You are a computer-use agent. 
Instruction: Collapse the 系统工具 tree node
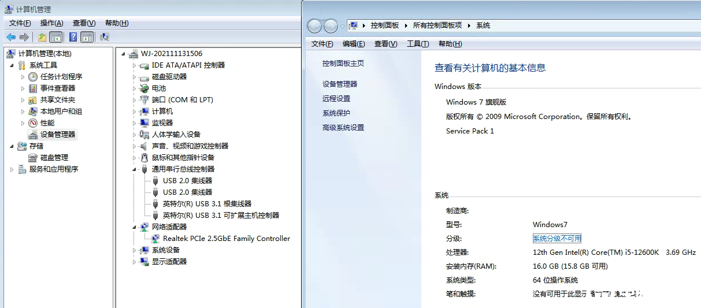pos(12,65)
